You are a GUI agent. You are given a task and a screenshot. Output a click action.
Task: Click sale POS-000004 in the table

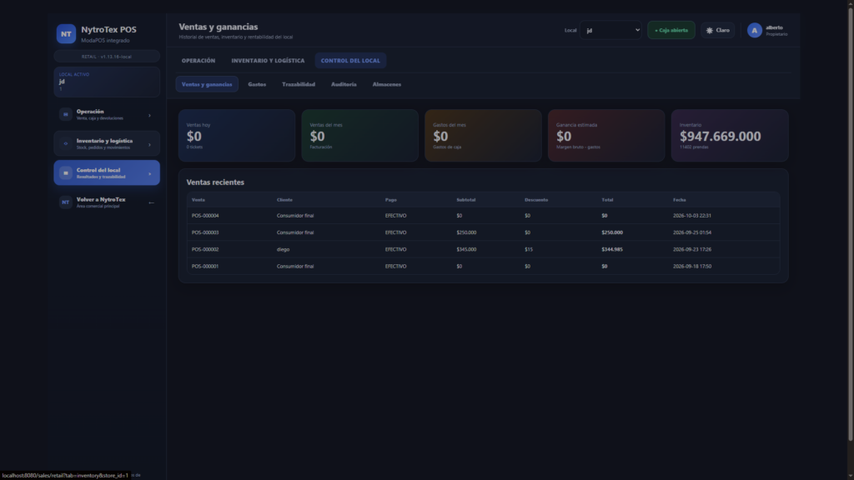(205, 216)
